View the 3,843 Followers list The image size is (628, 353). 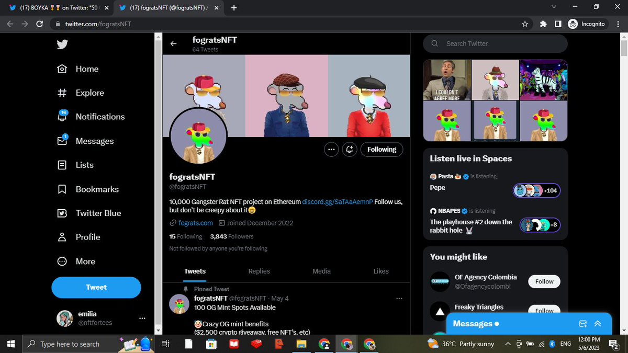[231, 236]
